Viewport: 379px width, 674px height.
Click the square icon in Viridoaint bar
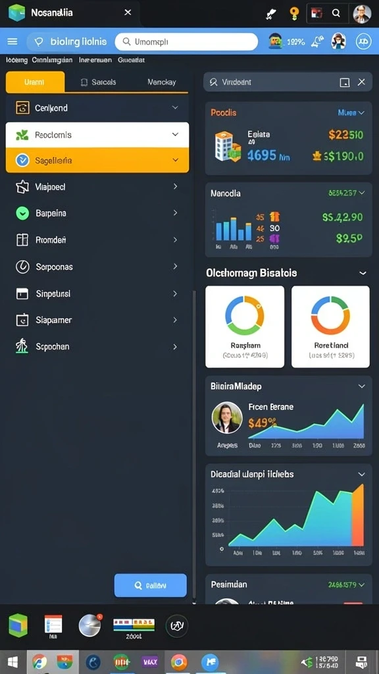click(345, 82)
